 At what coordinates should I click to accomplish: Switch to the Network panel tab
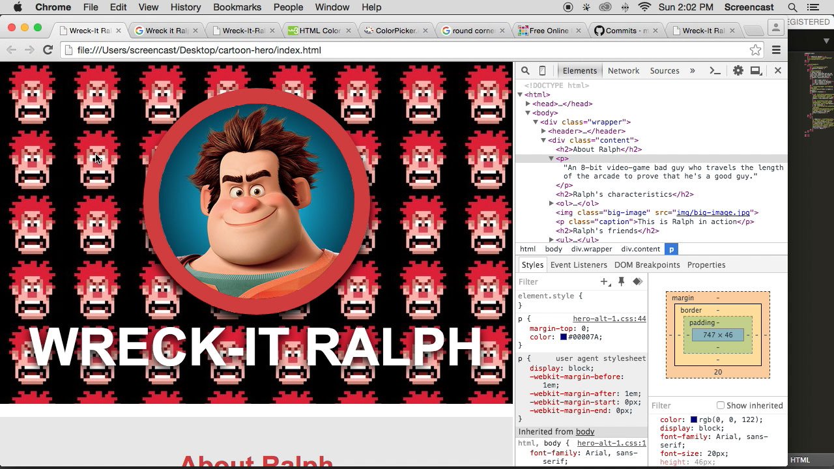point(623,71)
